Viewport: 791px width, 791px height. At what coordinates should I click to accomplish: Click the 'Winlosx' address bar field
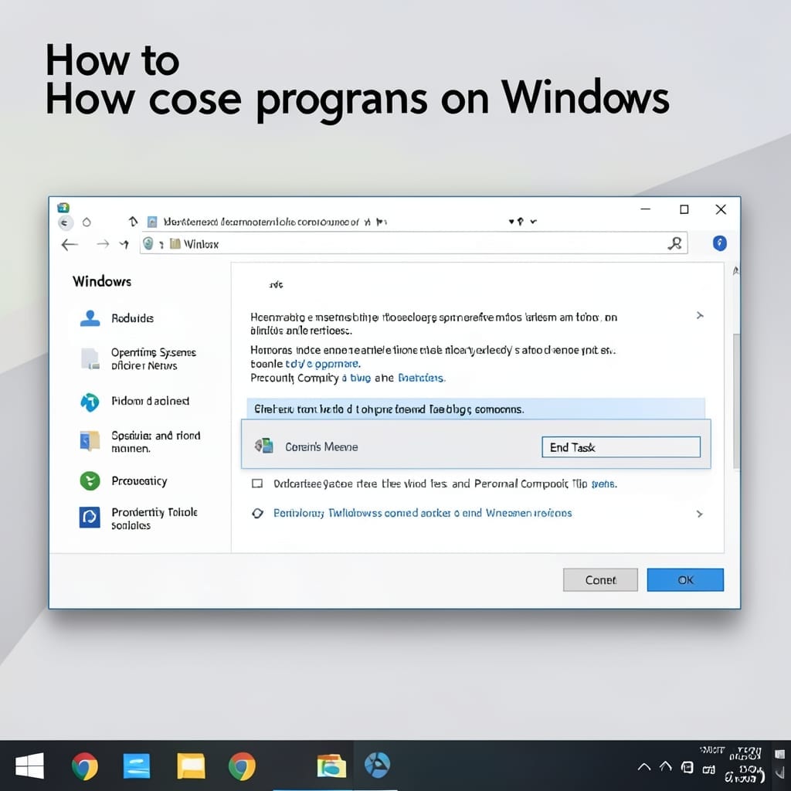pyautogui.click(x=414, y=243)
